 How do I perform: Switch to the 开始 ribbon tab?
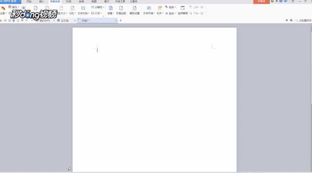[x=29, y=2]
